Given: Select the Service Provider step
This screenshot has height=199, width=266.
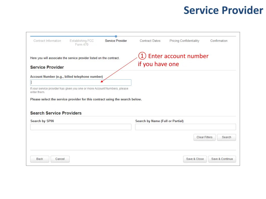Looking at the screenshot, I should click(x=116, y=41).
